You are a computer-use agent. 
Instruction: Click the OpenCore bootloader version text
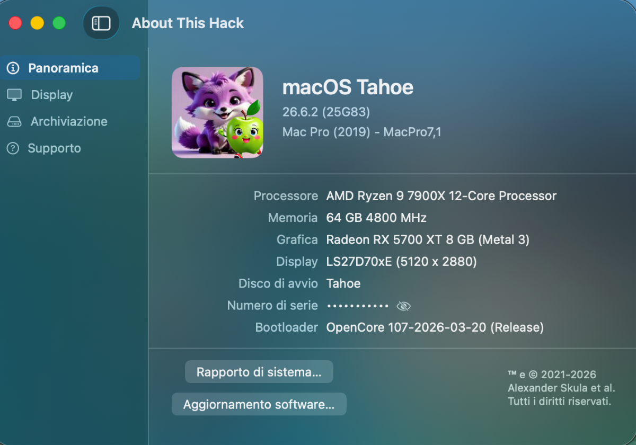(x=435, y=327)
